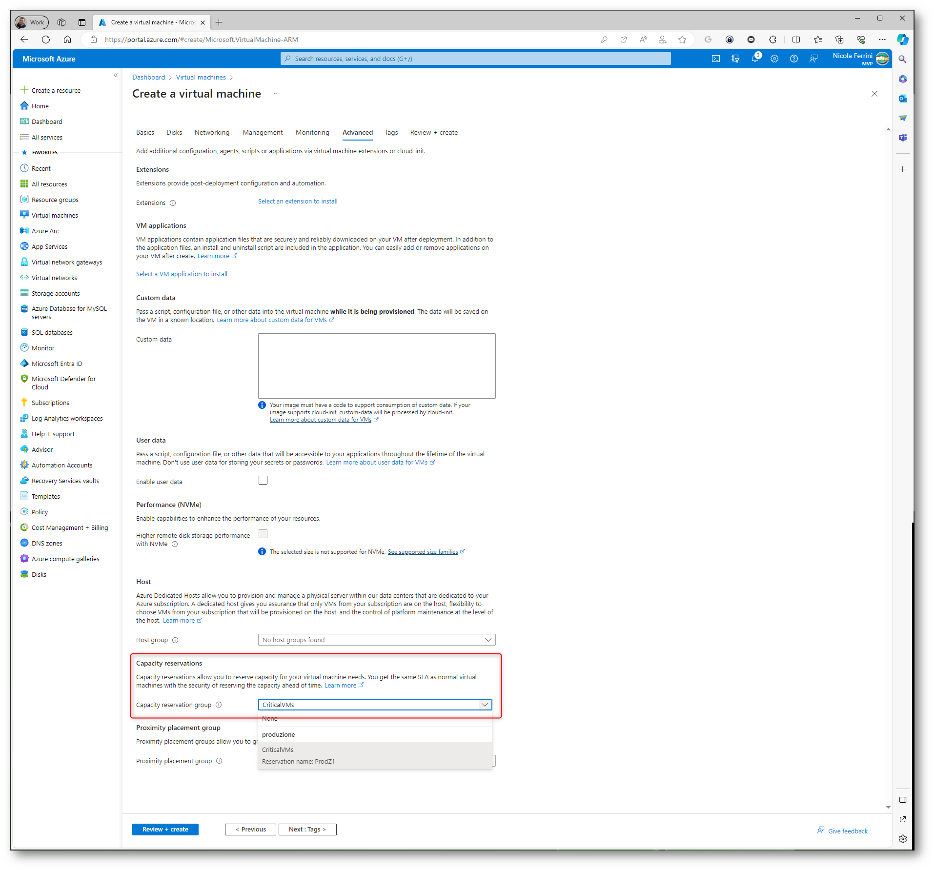Image resolution: width=935 pixels, height=871 pixels.
Task: Click Select an extension to install
Action: [298, 201]
